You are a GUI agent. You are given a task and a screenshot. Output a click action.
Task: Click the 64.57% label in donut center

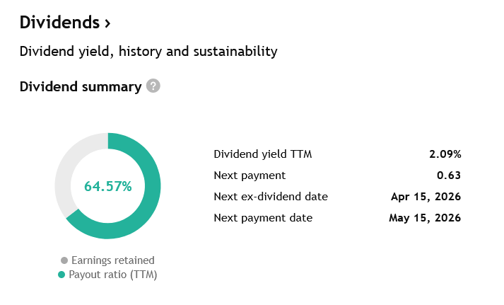(108, 187)
